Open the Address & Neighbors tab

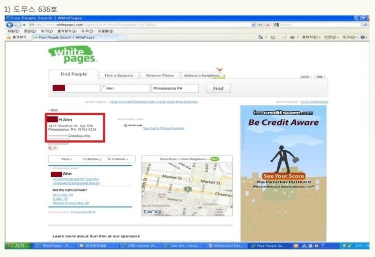point(201,76)
